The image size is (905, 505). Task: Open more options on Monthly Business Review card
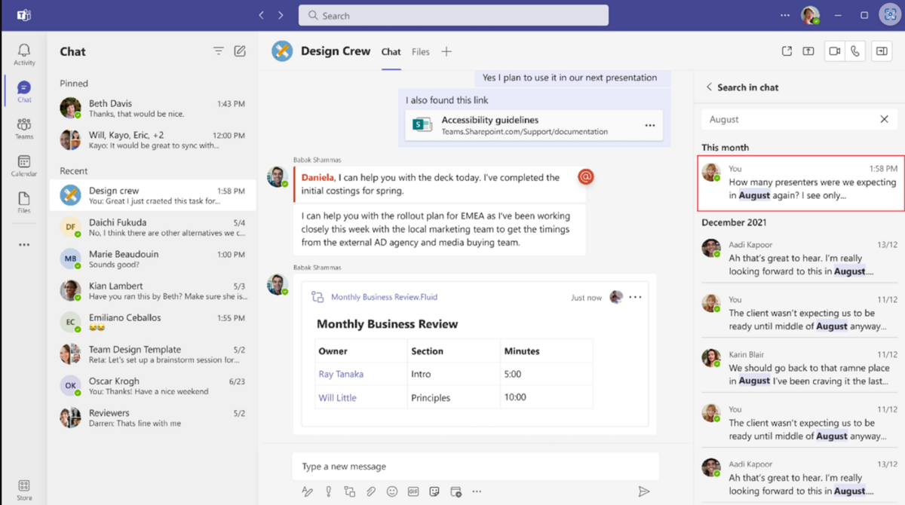[635, 297]
